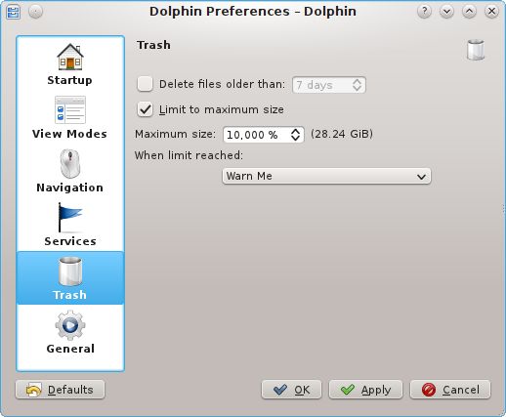Increase the Maximum size percentage spinner
The image size is (506, 417).
[295, 131]
